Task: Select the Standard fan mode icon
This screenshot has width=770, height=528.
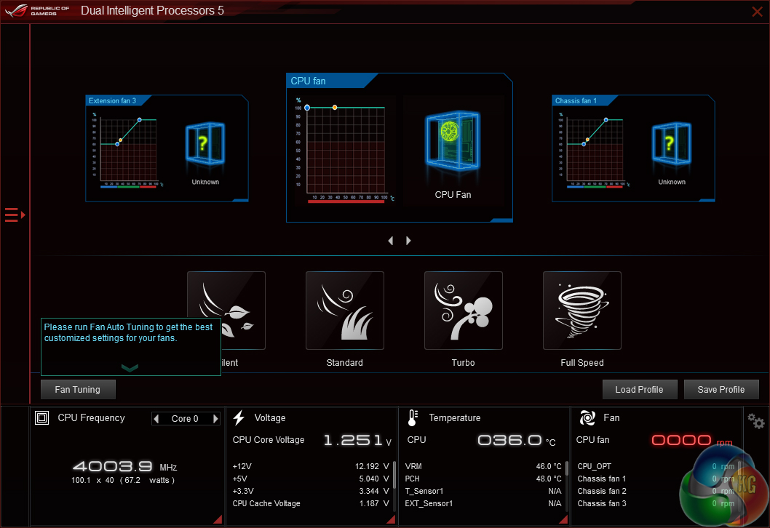Action: [345, 311]
